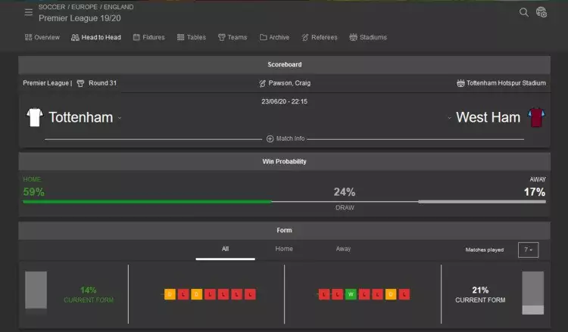Click the Round 31 link
This screenshot has width=568, height=332.
tap(102, 83)
